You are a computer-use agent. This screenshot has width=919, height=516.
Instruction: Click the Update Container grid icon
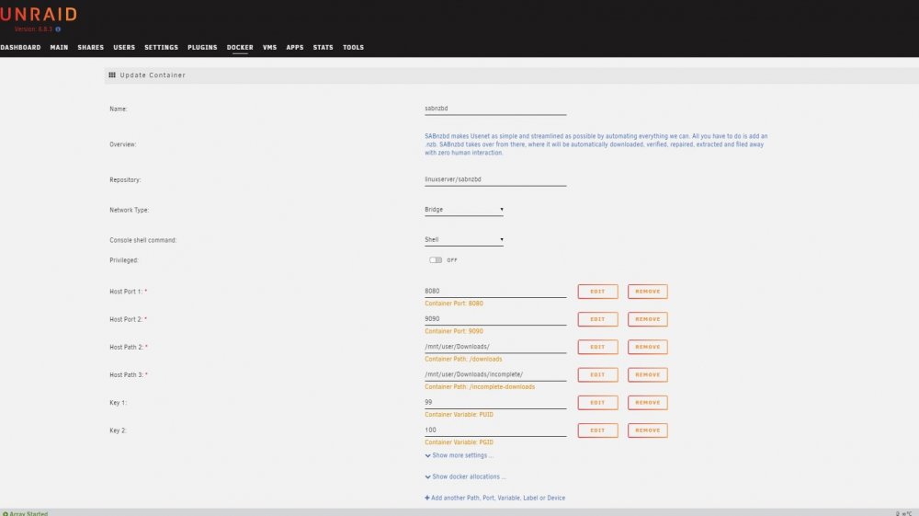[112, 75]
